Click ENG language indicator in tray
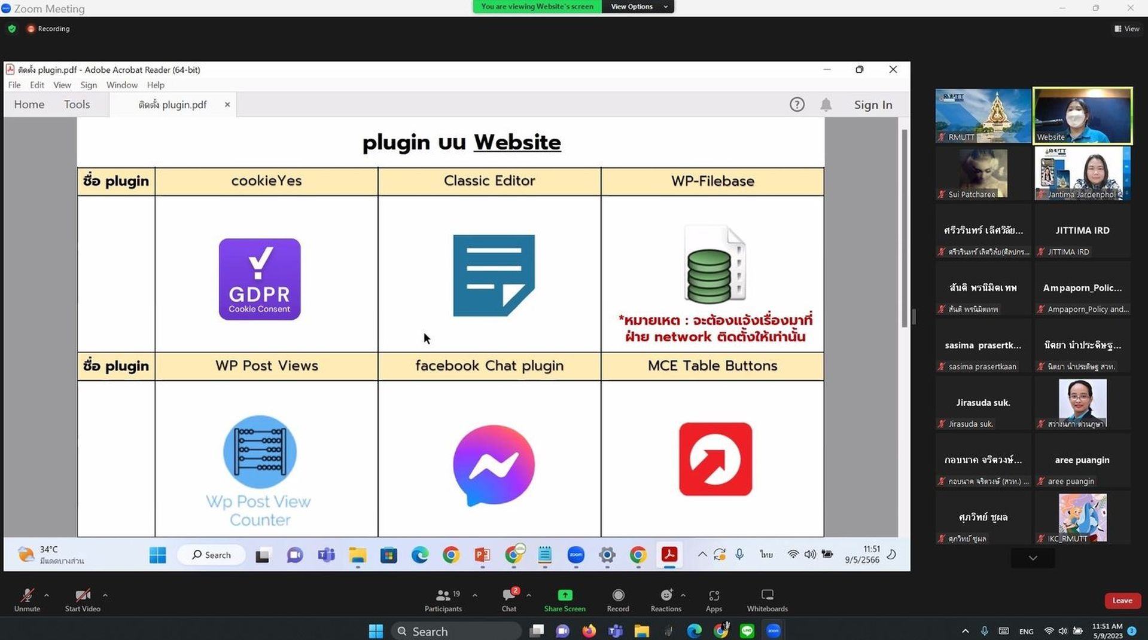The image size is (1148, 640). 1026,631
